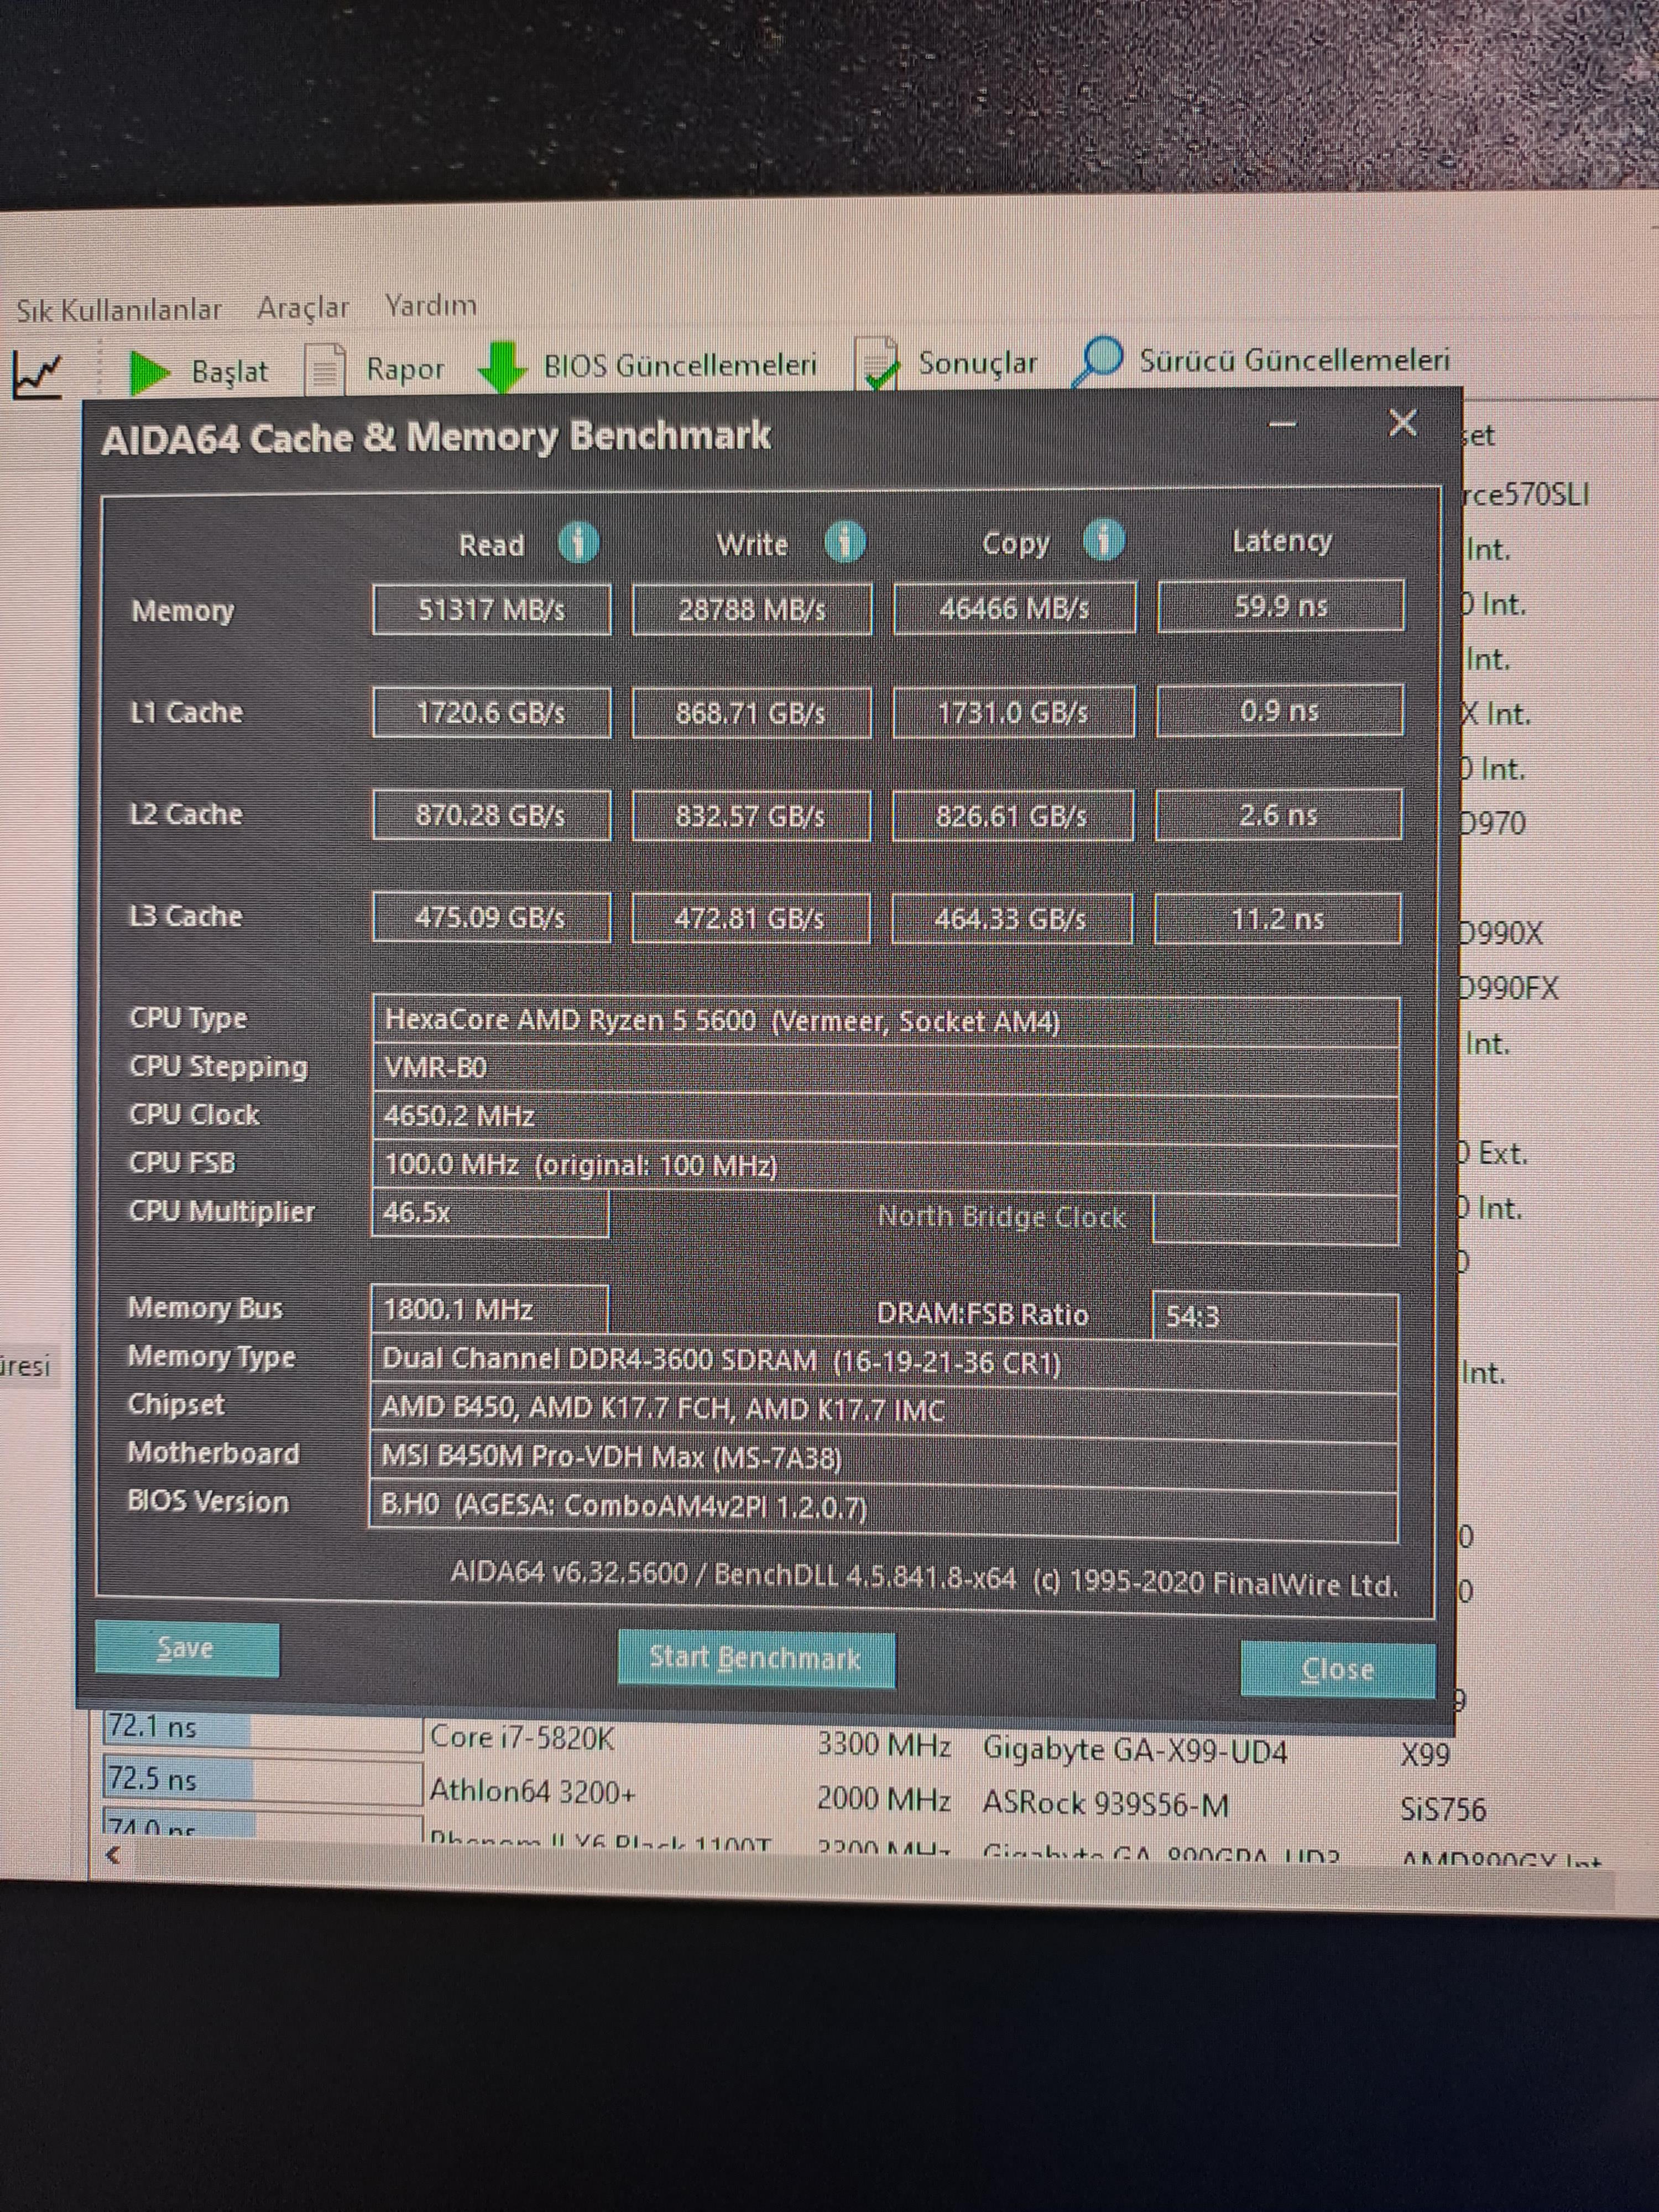The height and width of the screenshot is (2212, 1659).
Task: Open Sonuçlar results icon
Action: 879,364
